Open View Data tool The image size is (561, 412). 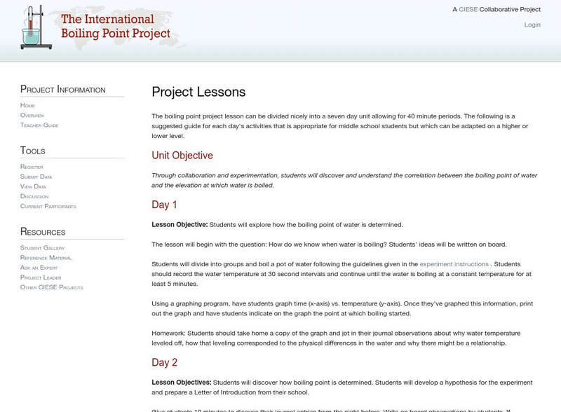[x=33, y=186]
